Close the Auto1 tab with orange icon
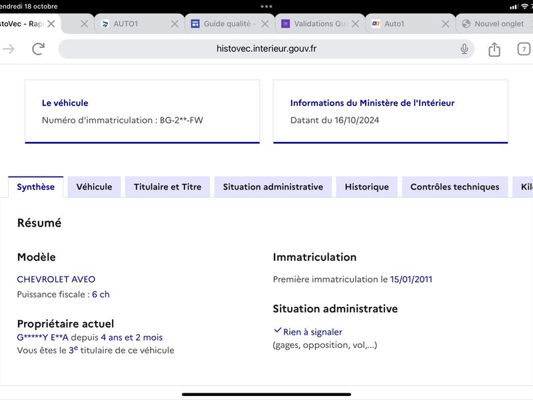 click(446, 24)
